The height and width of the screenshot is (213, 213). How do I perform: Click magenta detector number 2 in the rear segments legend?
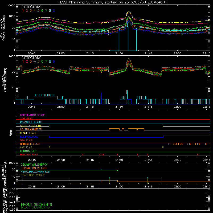(x=27, y=62)
